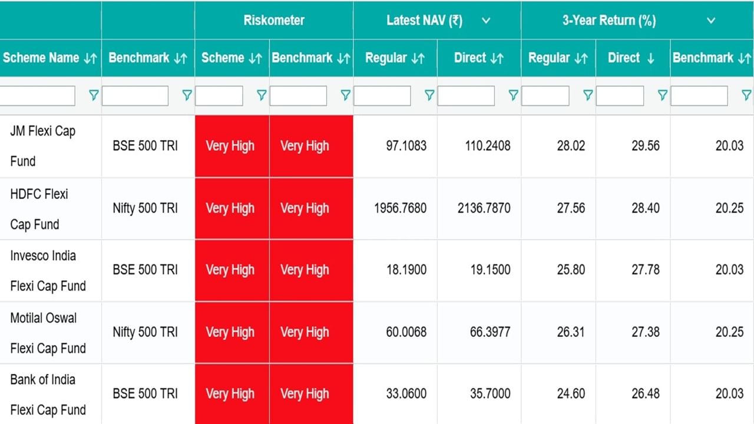Click NAV value 19.1500

click(490, 270)
